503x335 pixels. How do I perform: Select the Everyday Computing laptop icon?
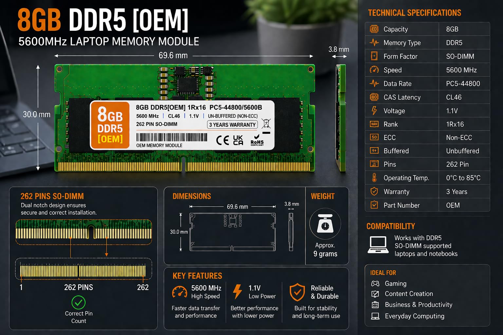pyautogui.click(x=375, y=316)
